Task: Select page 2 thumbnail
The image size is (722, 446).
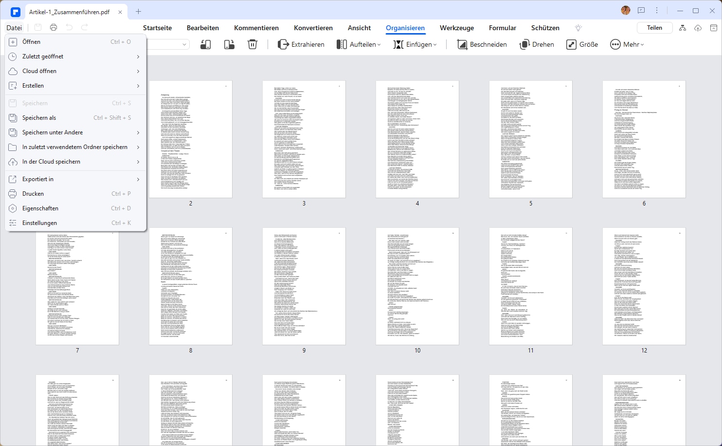Action: pos(191,139)
